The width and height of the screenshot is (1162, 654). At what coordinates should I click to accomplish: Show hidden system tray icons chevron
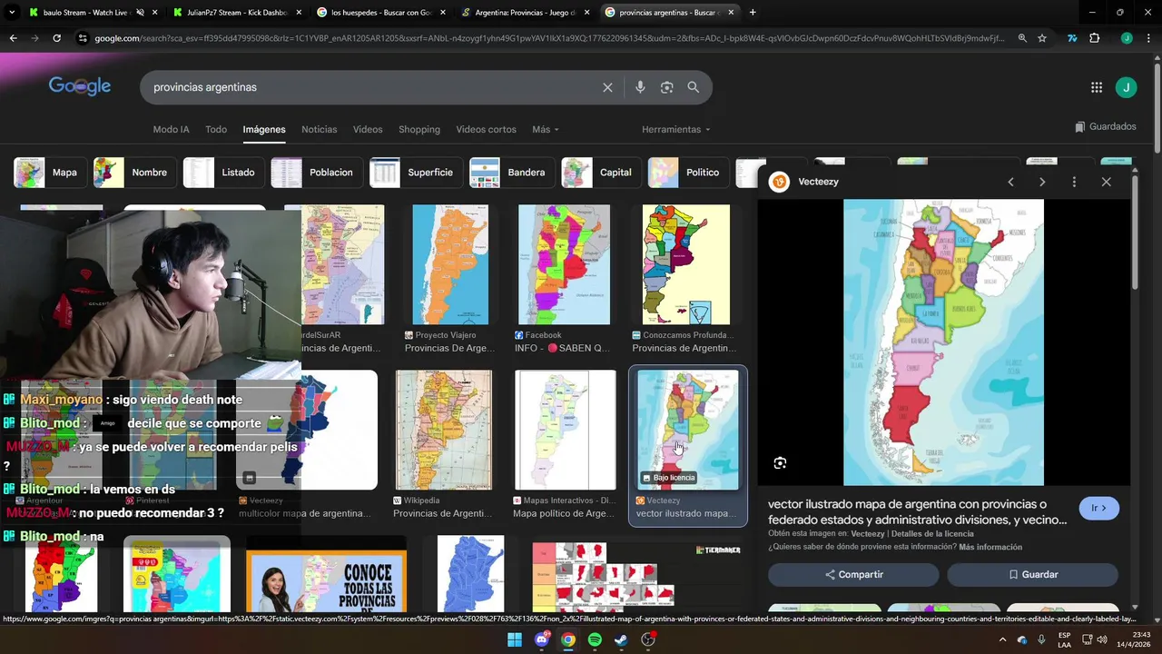click(1003, 639)
